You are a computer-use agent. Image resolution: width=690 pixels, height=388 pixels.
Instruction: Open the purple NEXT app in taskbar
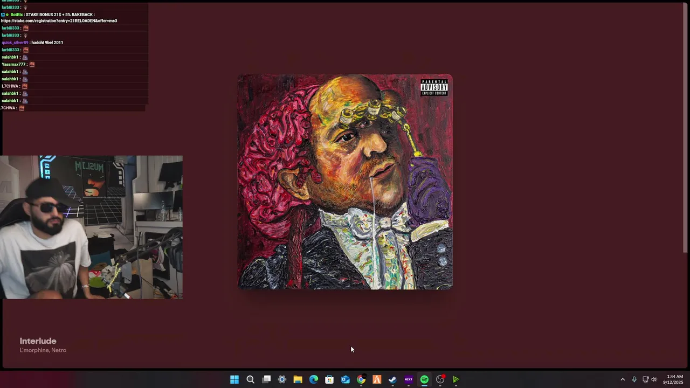click(409, 379)
